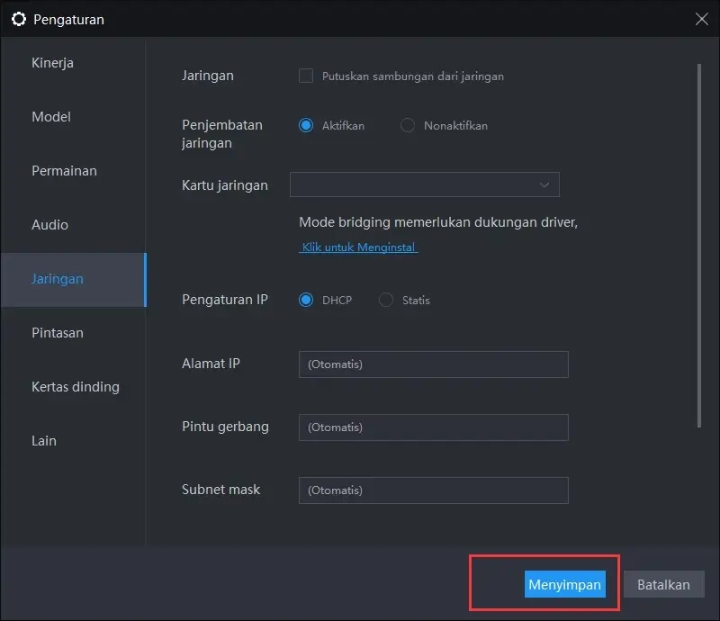This screenshot has height=621, width=720.
Task: Switch to the Kinerja settings section
Action: tap(51, 62)
